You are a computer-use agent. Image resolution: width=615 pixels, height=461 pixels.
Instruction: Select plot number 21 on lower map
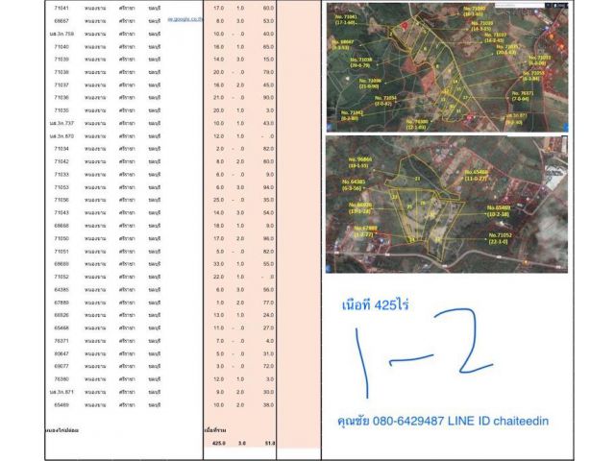[417, 179]
